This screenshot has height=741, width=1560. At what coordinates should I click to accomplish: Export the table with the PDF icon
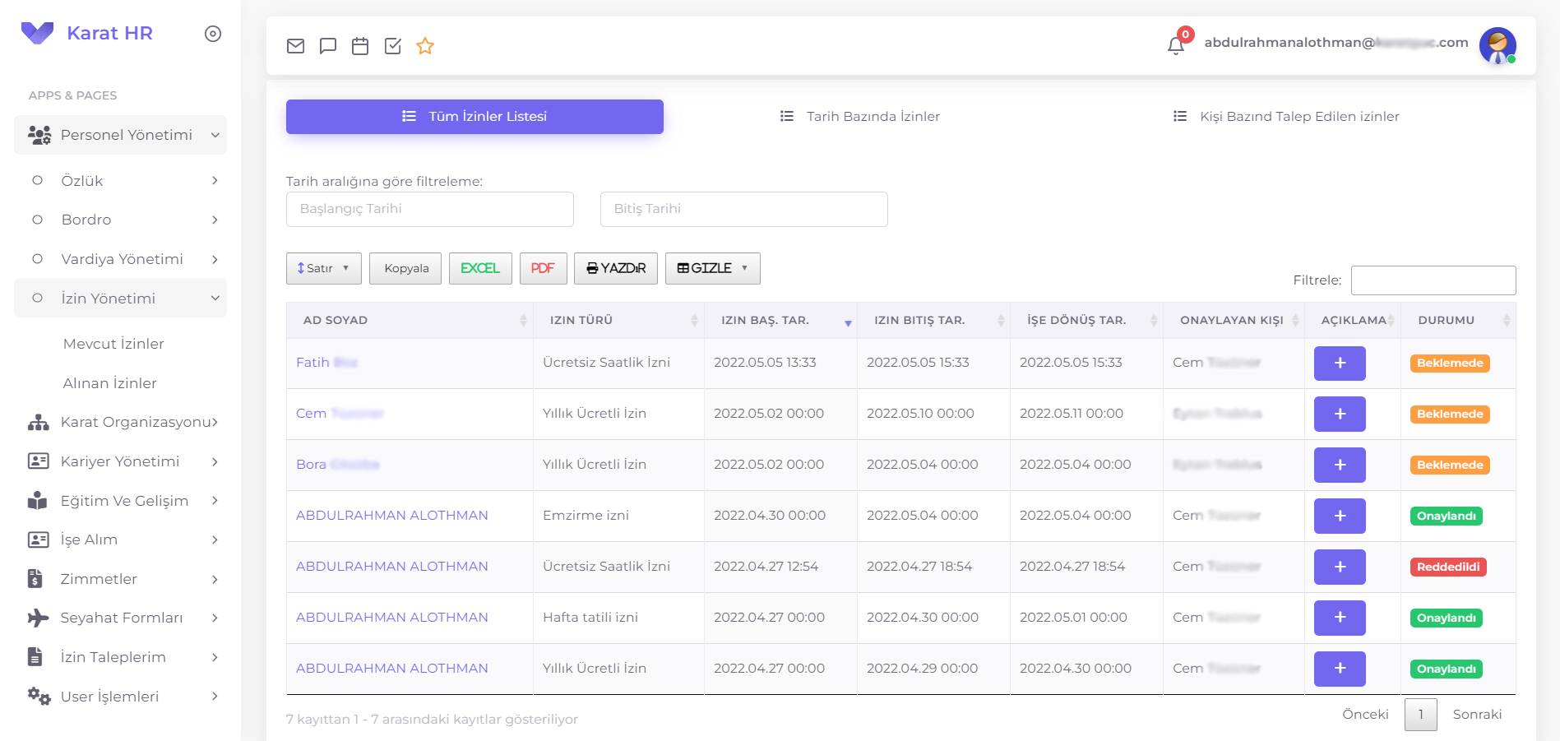(x=543, y=267)
